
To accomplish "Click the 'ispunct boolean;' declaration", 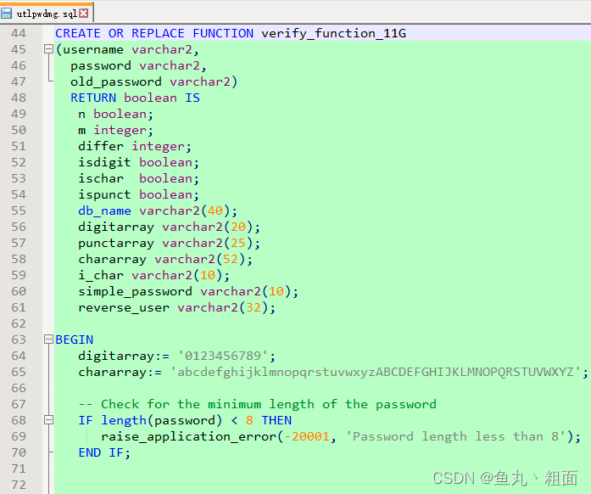I will pos(138,194).
